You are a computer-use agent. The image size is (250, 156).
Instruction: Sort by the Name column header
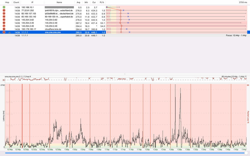(x=59, y=2)
